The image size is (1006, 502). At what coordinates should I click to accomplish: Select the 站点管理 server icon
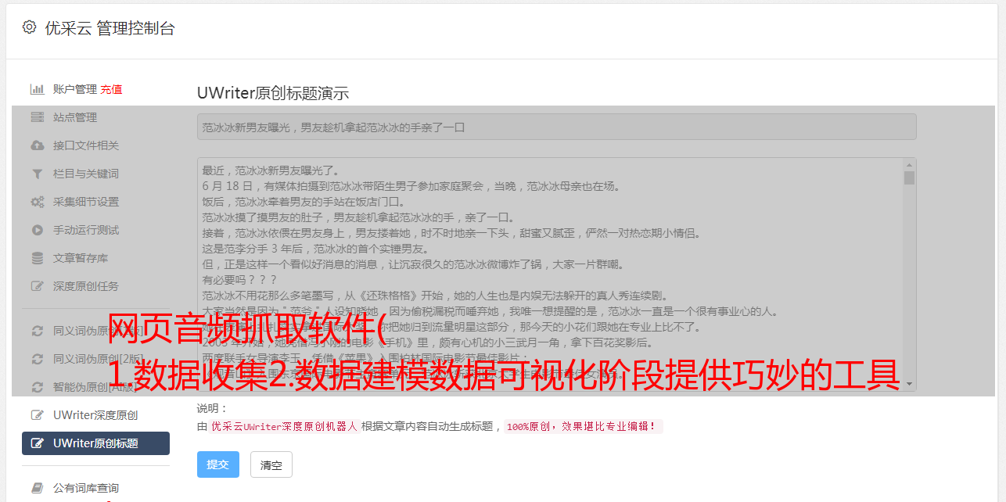coord(37,117)
